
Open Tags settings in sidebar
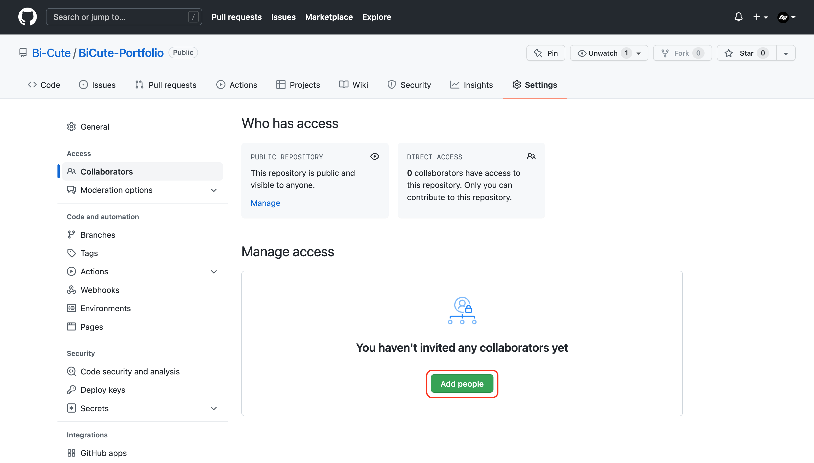[89, 253]
